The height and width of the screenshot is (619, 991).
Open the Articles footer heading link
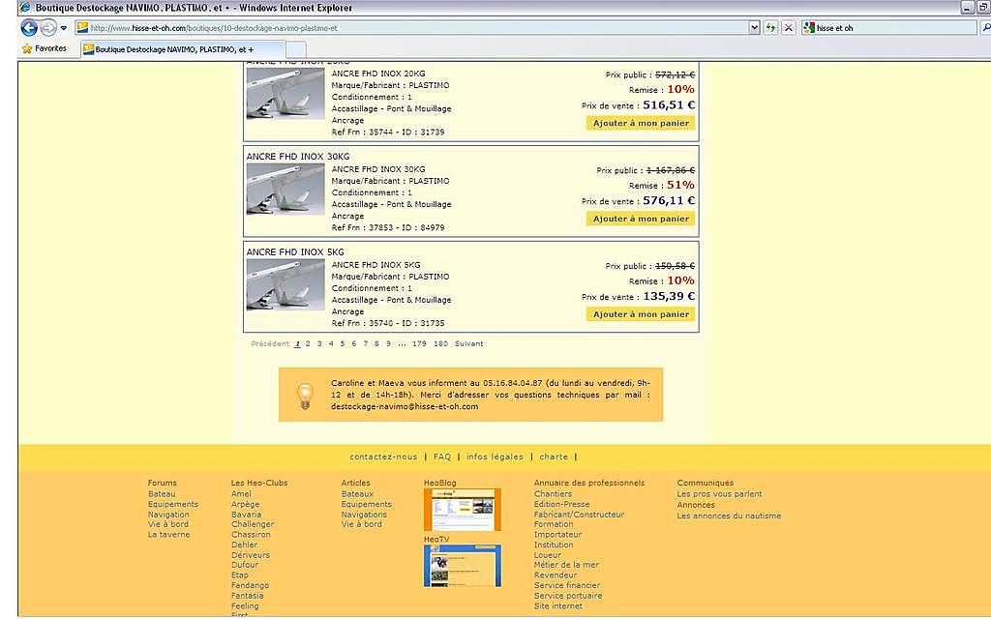(356, 484)
